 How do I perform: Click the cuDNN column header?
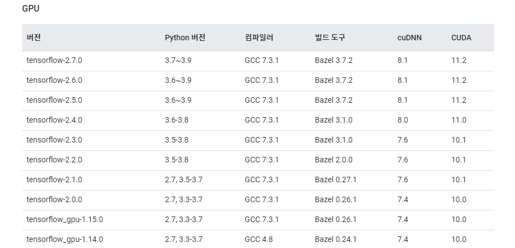tap(409, 38)
